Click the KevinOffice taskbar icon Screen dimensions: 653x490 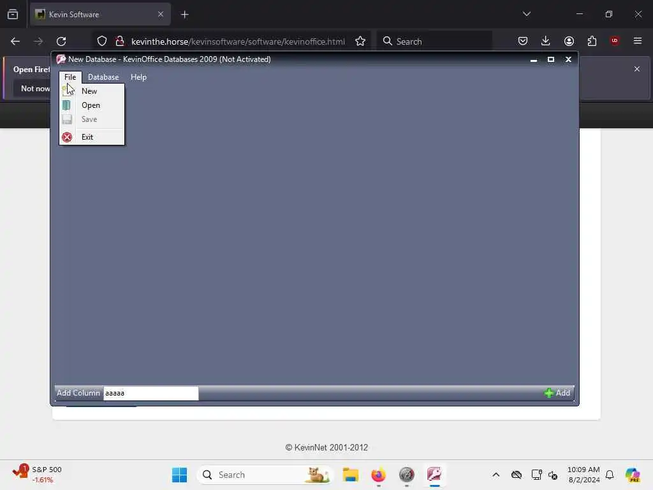[x=434, y=475]
